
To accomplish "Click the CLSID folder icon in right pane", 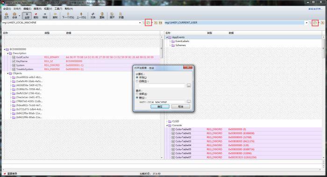I will 170,121.
